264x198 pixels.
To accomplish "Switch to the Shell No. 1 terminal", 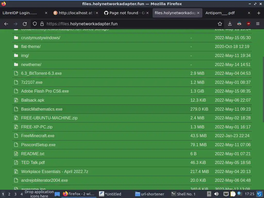I will pos(183,194).
